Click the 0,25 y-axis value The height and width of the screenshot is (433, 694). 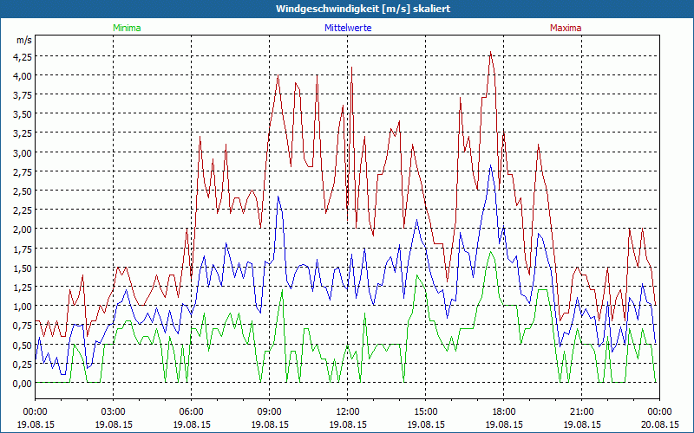tap(23, 364)
